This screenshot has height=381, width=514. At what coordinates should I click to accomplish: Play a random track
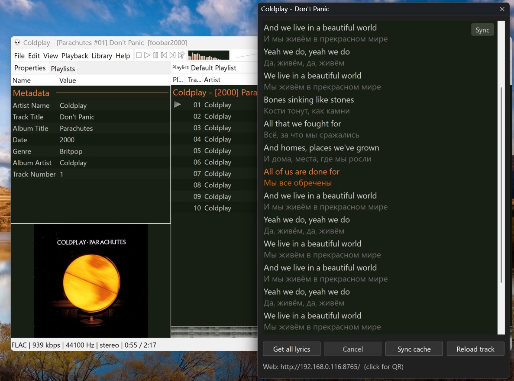[181, 55]
